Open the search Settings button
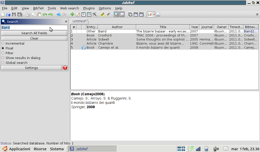Image resolution: width=260 pixels, height=152 pixels. [x=31, y=68]
